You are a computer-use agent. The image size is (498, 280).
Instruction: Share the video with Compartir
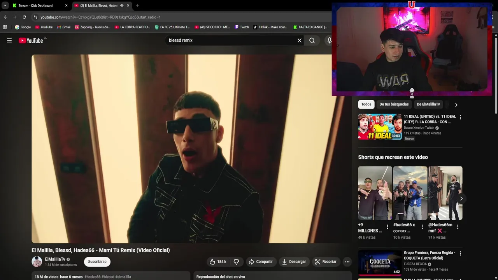pos(261,262)
